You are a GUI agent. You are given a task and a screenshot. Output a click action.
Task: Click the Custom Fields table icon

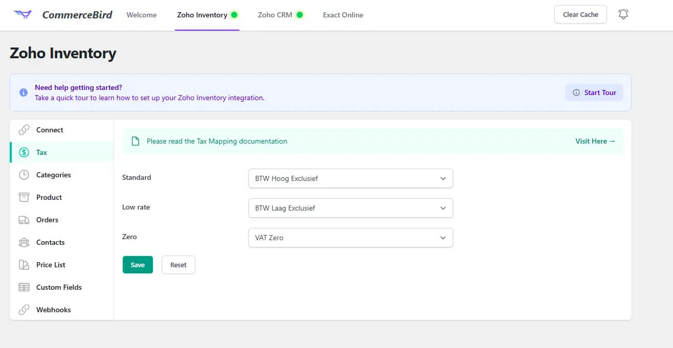pos(24,287)
